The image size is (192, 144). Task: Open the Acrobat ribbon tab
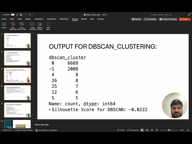coord(100,19)
